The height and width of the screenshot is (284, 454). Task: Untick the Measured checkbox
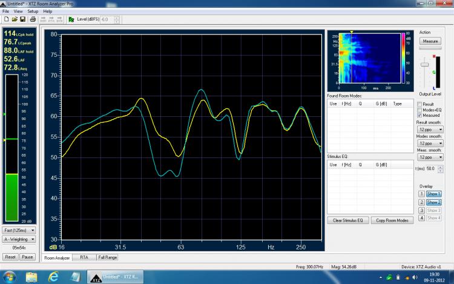click(419, 115)
